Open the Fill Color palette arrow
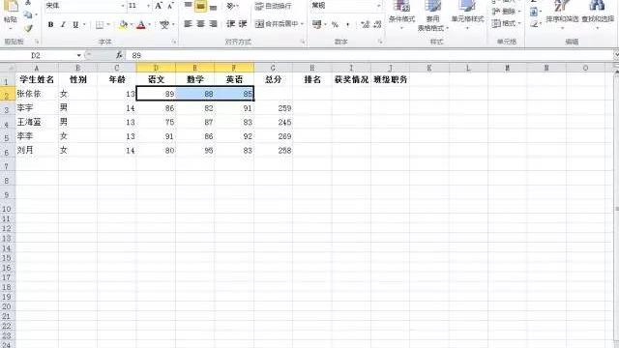This screenshot has width=619, height=348. coord(132,25)
